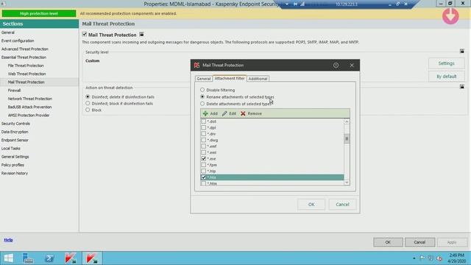Toggle the lock icon for Security level section

(x=462, y=52)
